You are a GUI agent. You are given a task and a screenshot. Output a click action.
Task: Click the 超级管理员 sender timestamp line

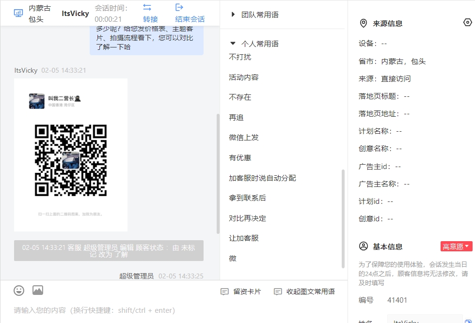pos(161,276)
